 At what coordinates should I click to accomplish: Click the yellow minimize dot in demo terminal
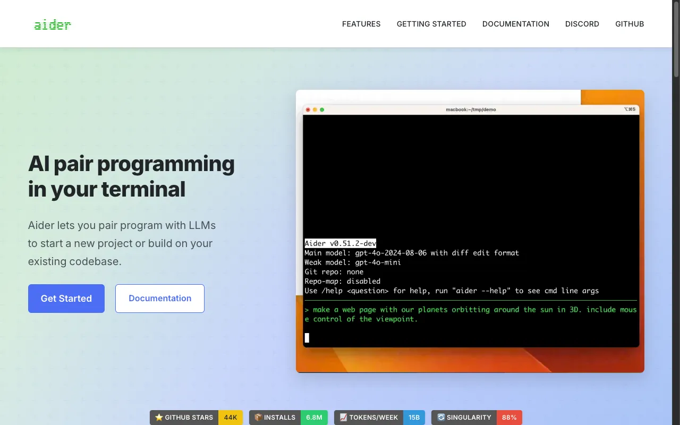point(315,109)
